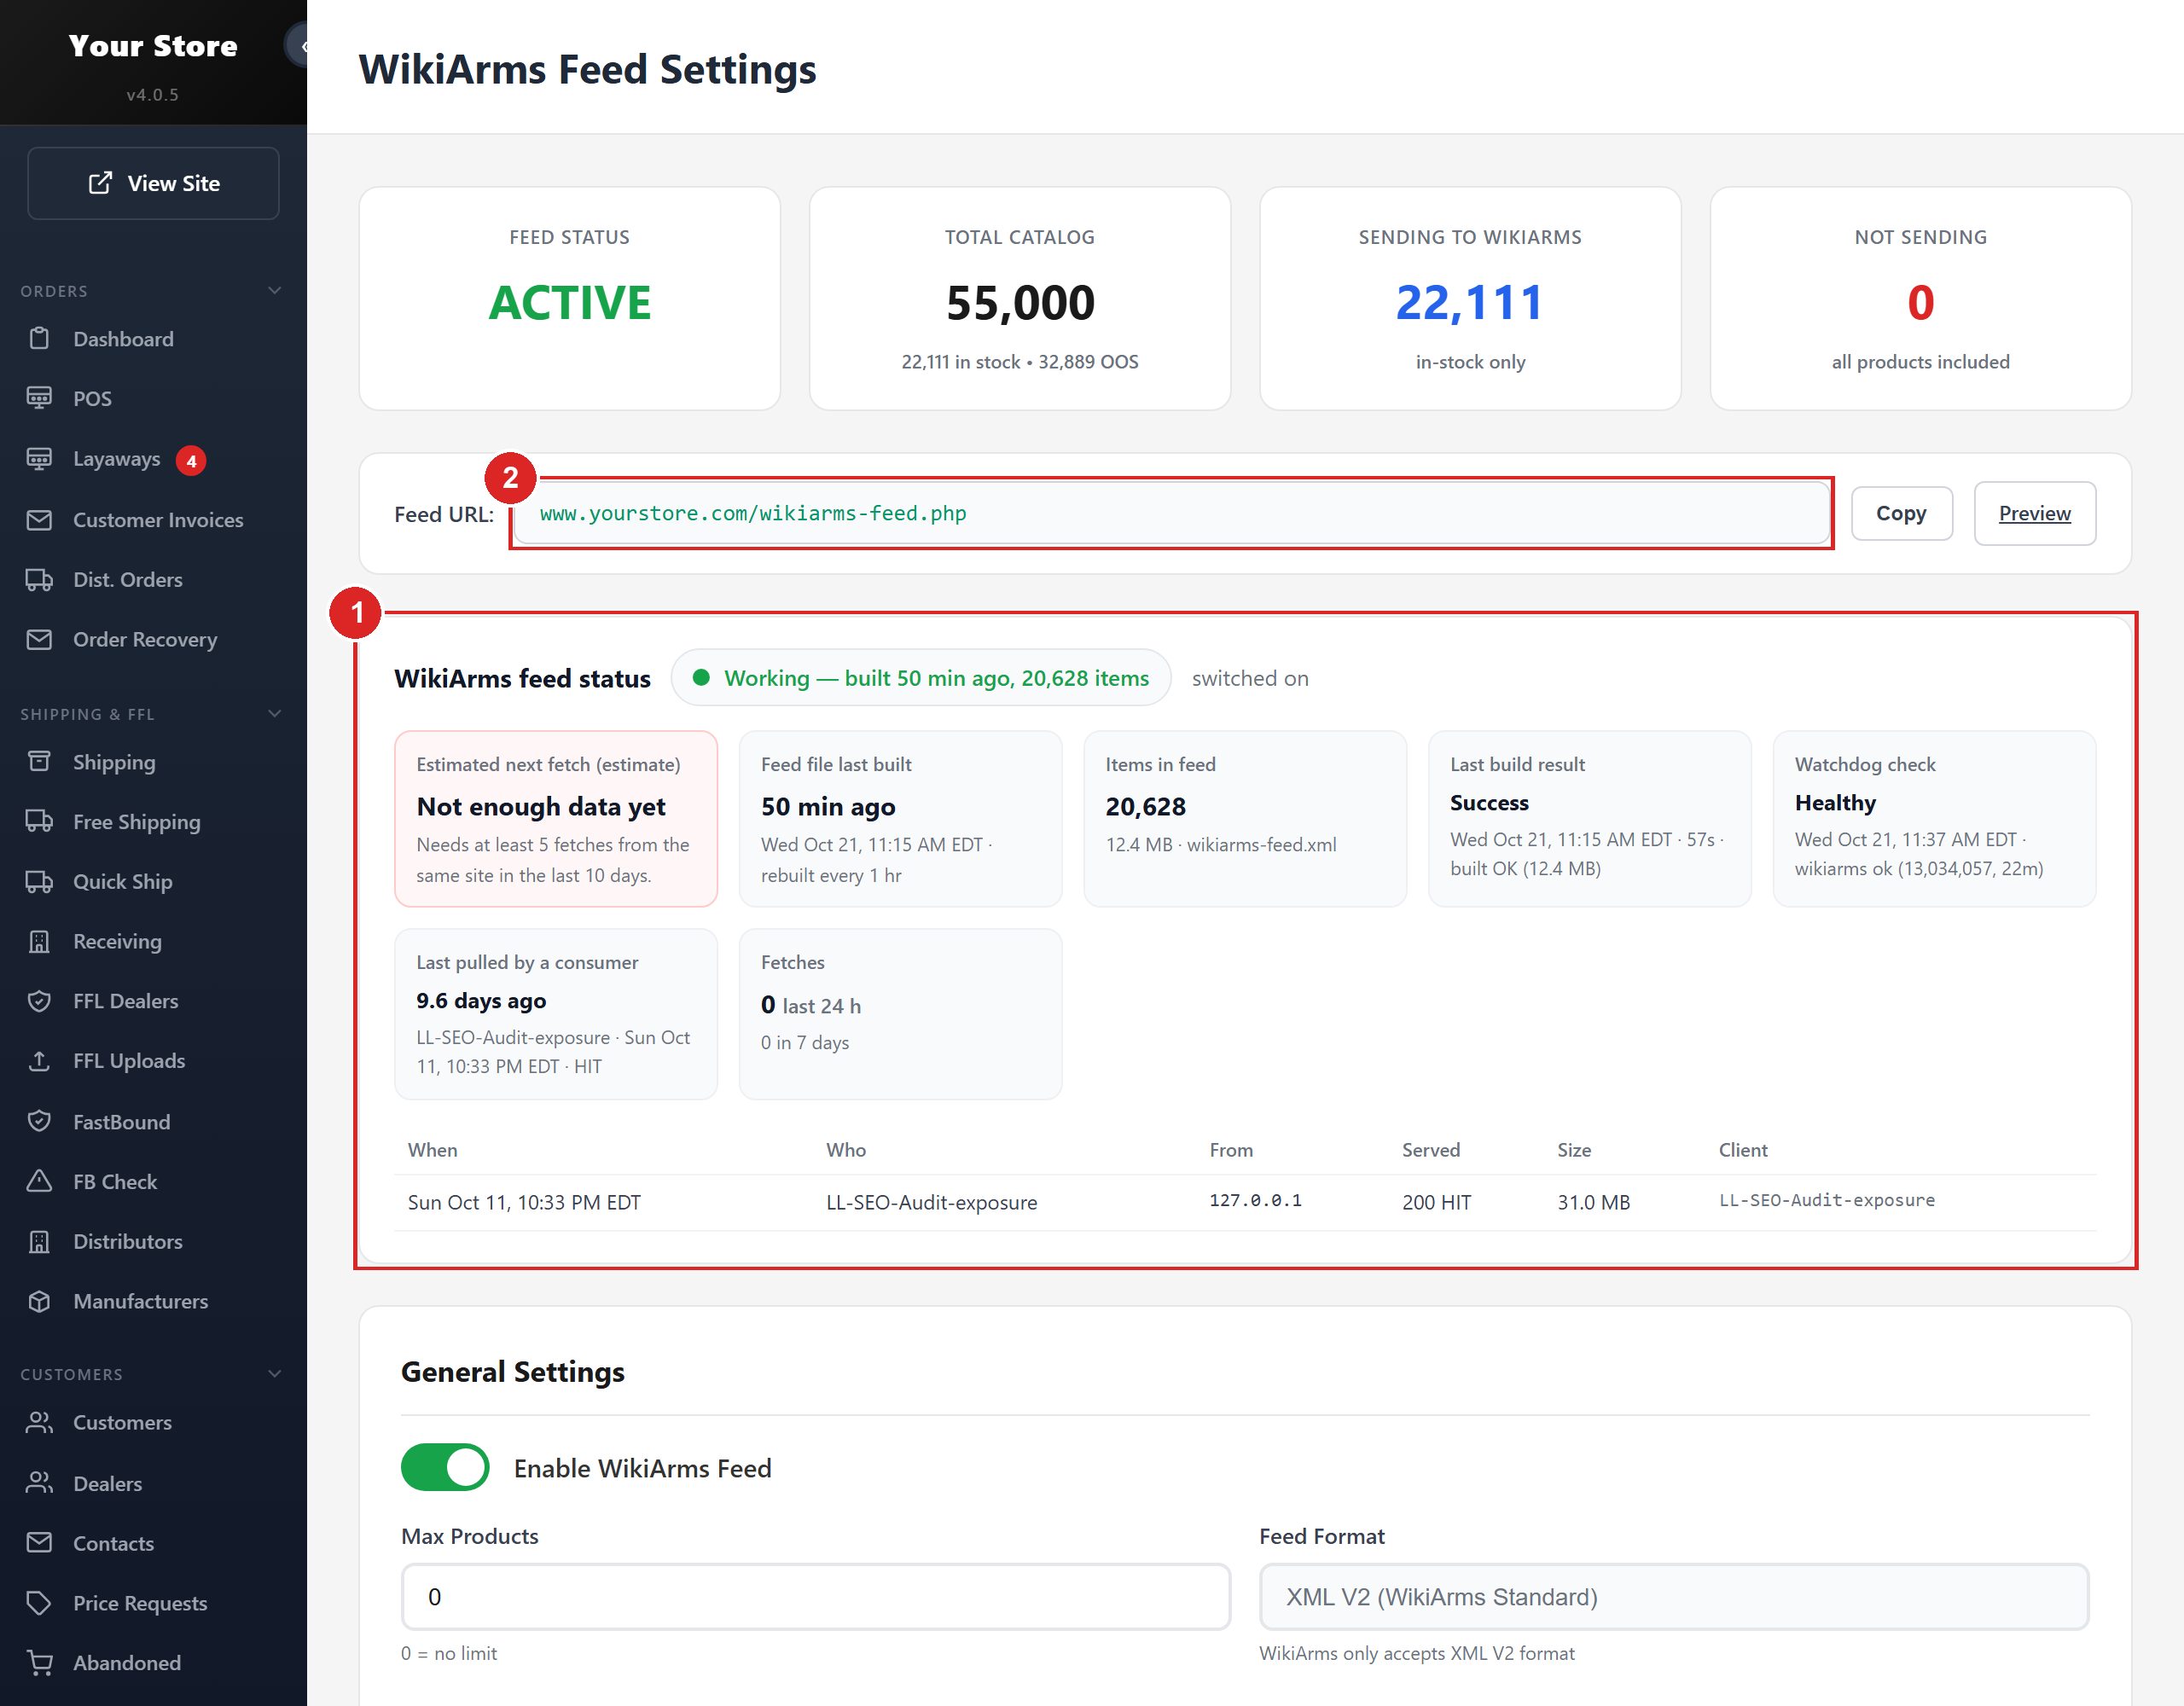Image resolution: width=2184 pixels, height=1706 pixels.
Task: Click the Free Shipping truck icon
Action: (x=39, y=822)
